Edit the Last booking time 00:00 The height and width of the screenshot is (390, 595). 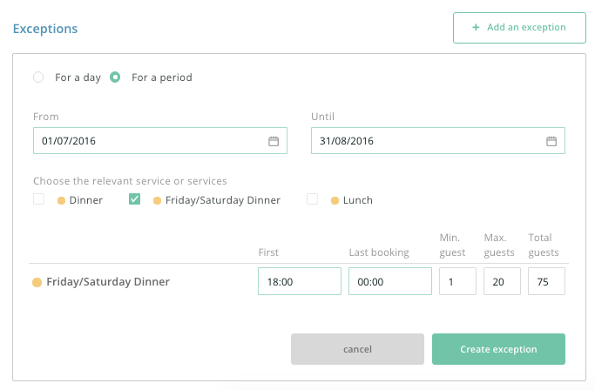click(390, 281)
